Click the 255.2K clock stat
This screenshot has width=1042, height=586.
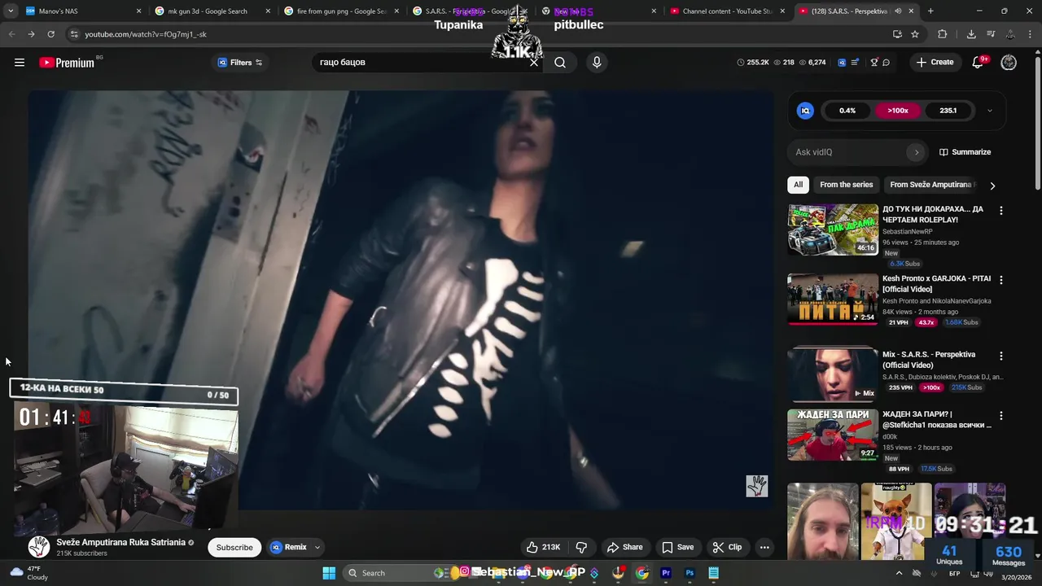[x=752, y=63]
